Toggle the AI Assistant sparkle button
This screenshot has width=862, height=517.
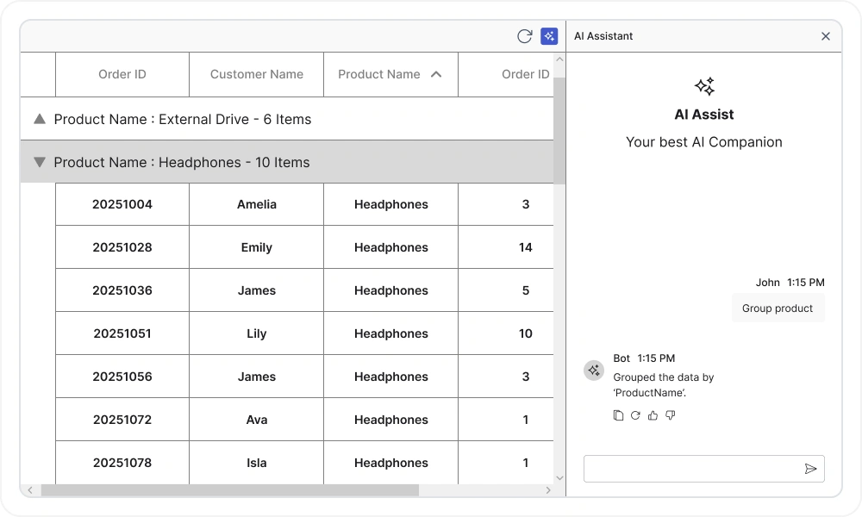click(x=549, y=36)
